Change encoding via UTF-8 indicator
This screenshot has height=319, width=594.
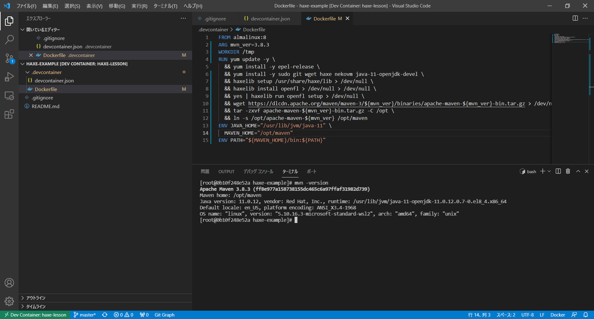pos(527,315)
